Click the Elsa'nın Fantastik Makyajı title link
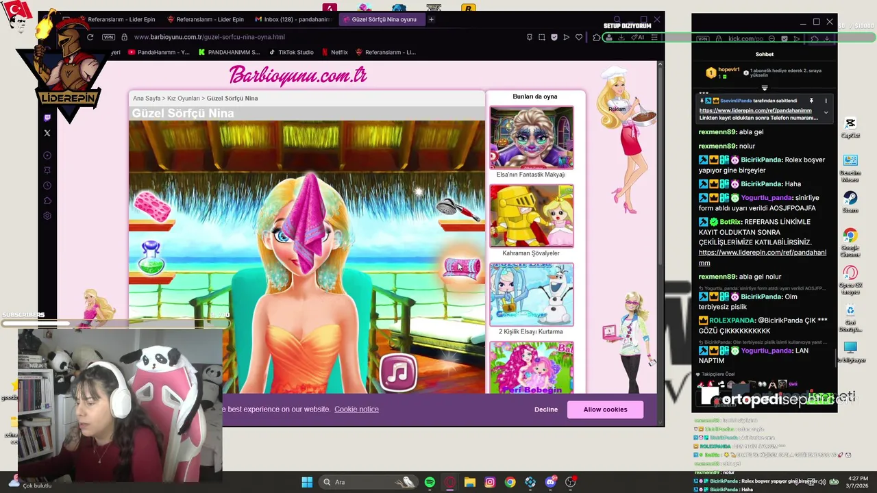 click(x=531, y=175)
